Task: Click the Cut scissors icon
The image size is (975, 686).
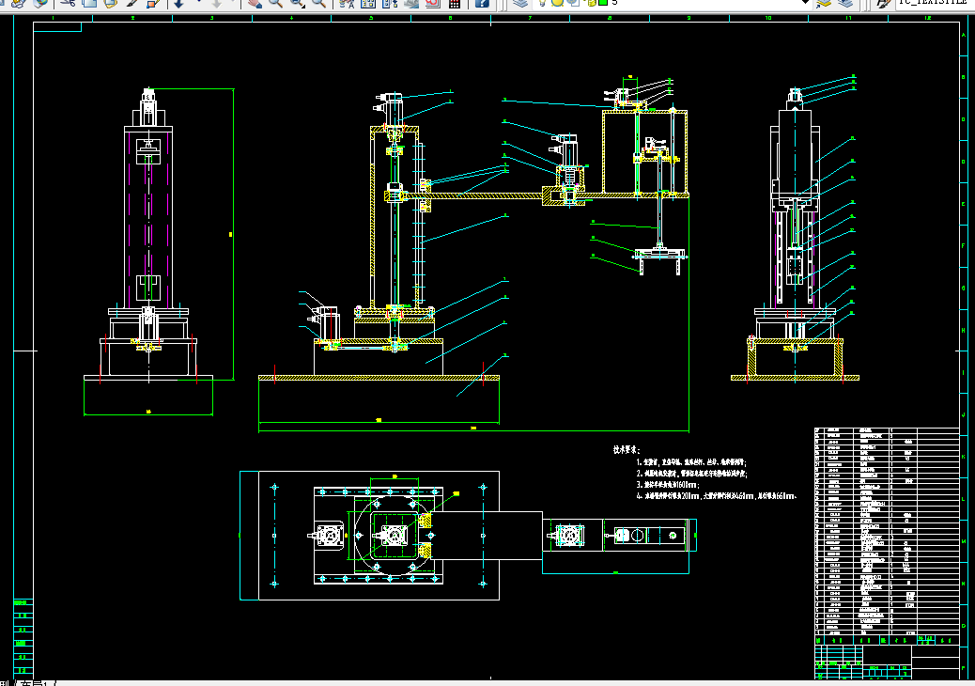Action: tap(68, 3)
